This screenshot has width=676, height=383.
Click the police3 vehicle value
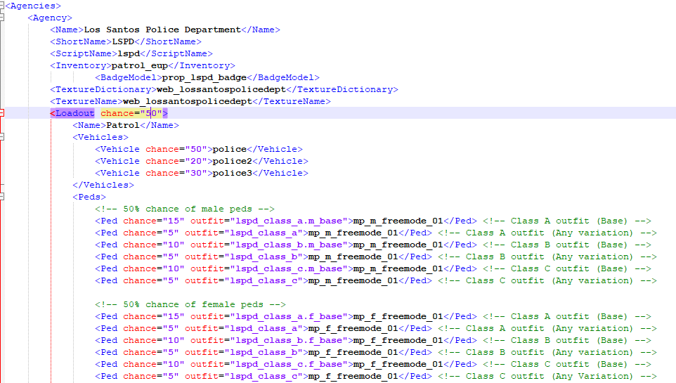pyautogui.click(x=233, y=173)
